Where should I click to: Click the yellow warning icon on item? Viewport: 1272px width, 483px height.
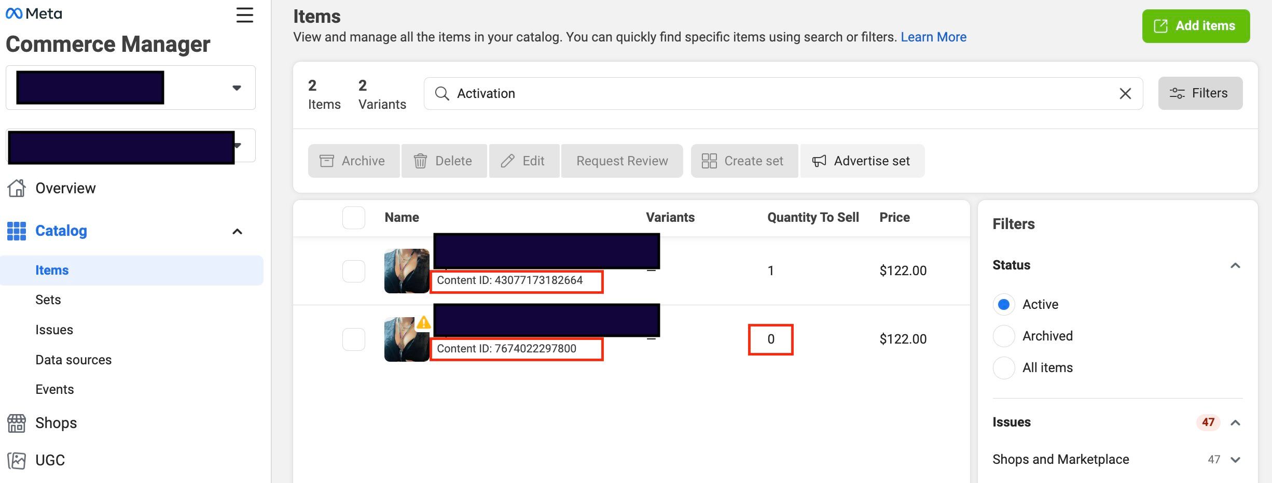(x=423, y=323)
